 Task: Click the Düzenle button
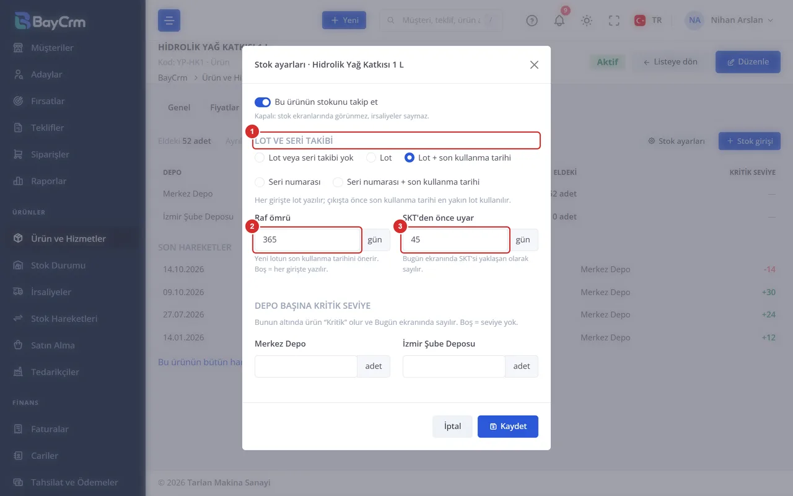pyautogui.click(x=748, y=62)
